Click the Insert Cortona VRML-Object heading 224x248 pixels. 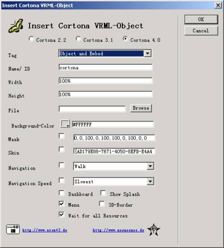[85, 26]
